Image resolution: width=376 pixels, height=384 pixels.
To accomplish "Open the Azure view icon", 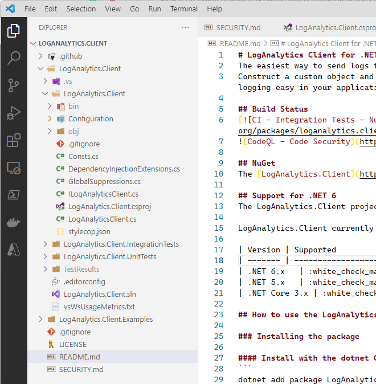I will point(14,250).
